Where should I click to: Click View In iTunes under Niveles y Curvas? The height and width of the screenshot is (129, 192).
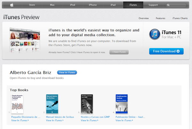89,120
